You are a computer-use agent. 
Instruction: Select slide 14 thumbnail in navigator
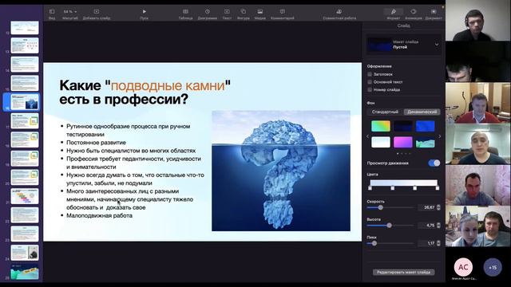point(25,64)
